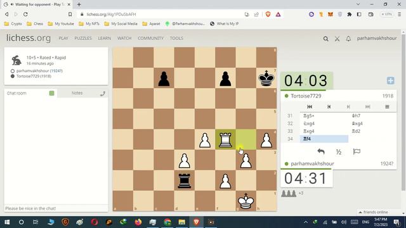Click the Brave Shields lion icon
The width and height of the screenshot is (406, 228).
[x=268, y=14]
